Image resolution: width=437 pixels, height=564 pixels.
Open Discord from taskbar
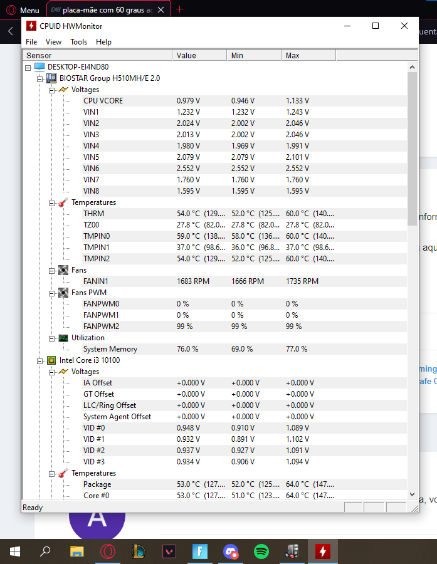(231, 551)
